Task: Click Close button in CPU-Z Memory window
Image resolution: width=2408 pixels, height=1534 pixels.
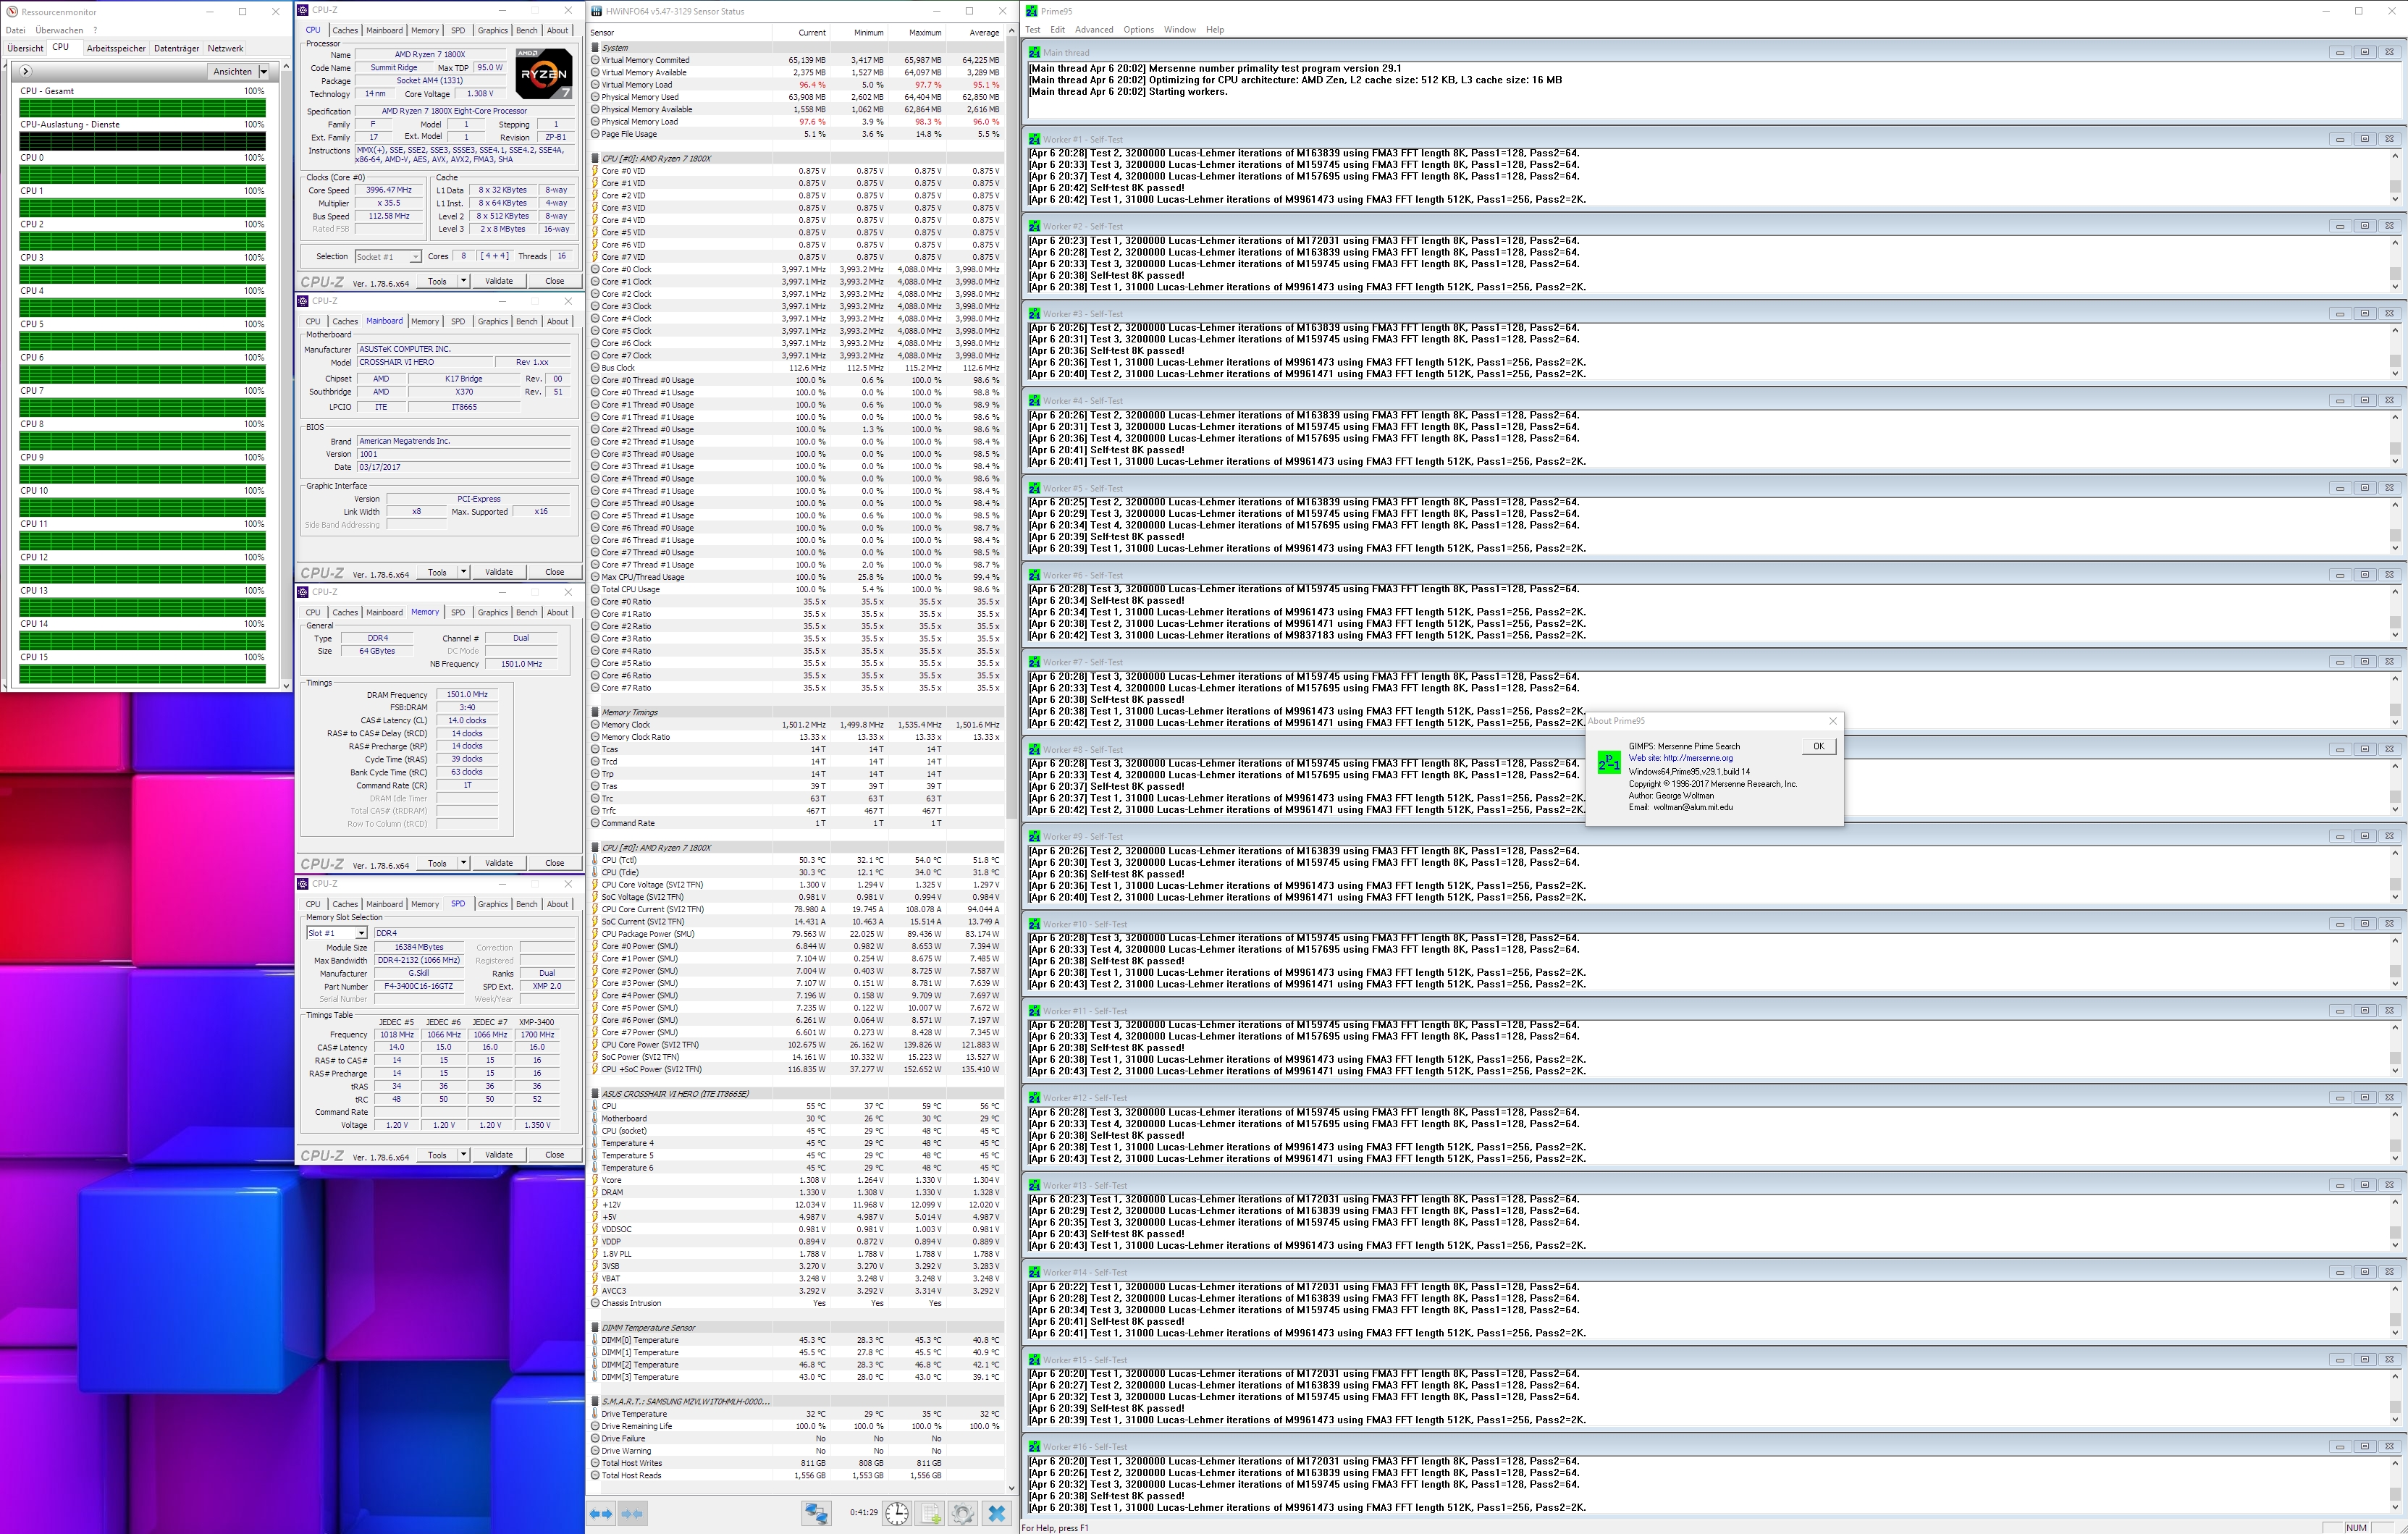Action: [554, 863]
